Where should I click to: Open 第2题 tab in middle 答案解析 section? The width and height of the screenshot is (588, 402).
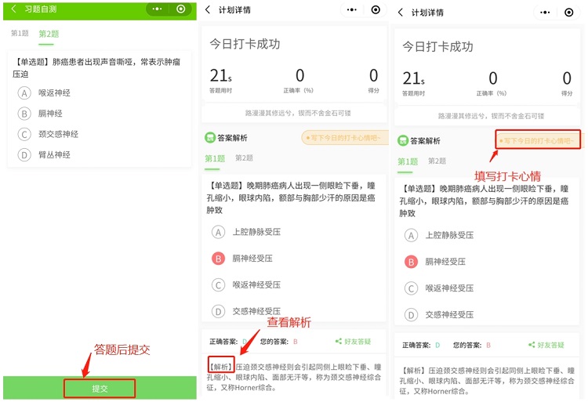(x=244, y=158)
